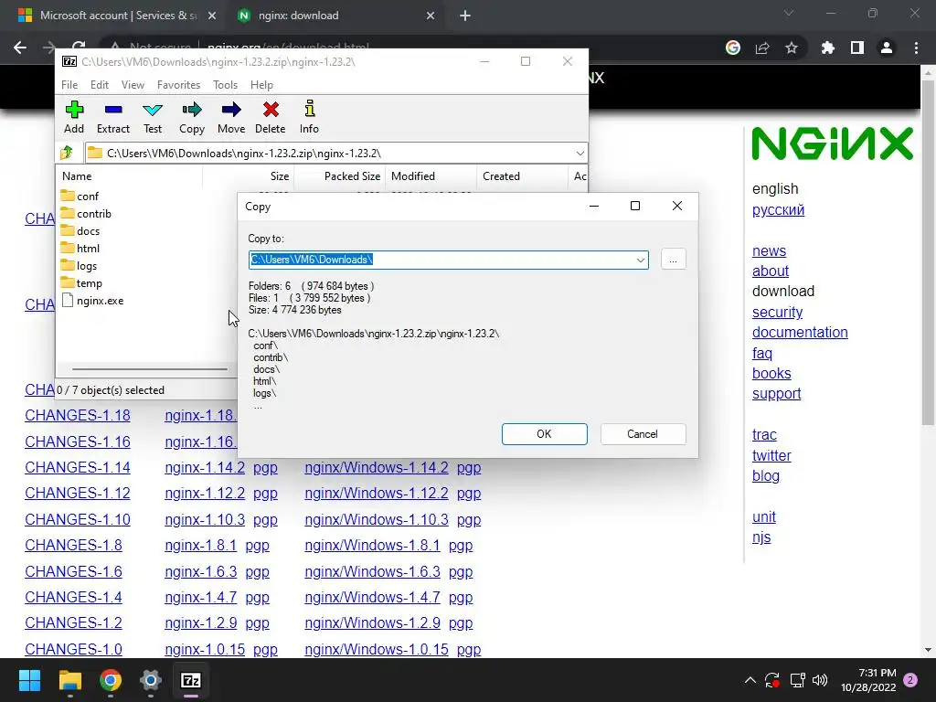
Task: Click the Add toolbar icon in 7-Zip
Action: [x=74, y=117]
